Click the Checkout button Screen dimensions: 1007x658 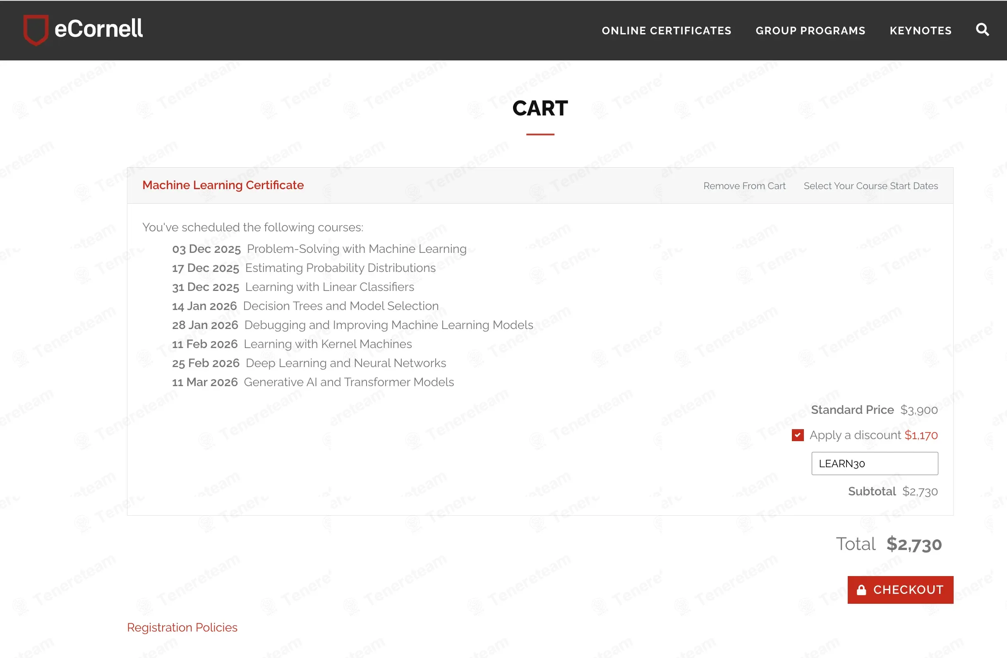900,590
